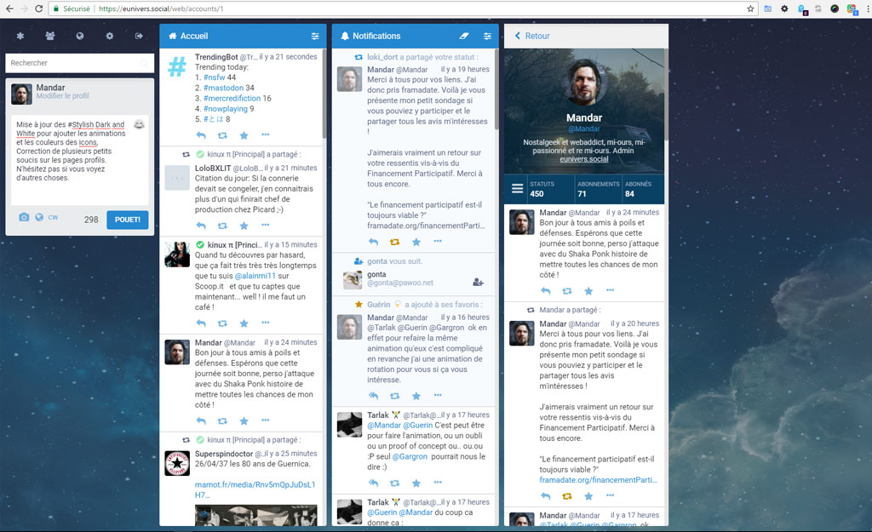Open the more options ellipsis on Tarlak's reply
The width and height of the screenshot is (872, 532).
pyautogui.click(x=439, y=483)
